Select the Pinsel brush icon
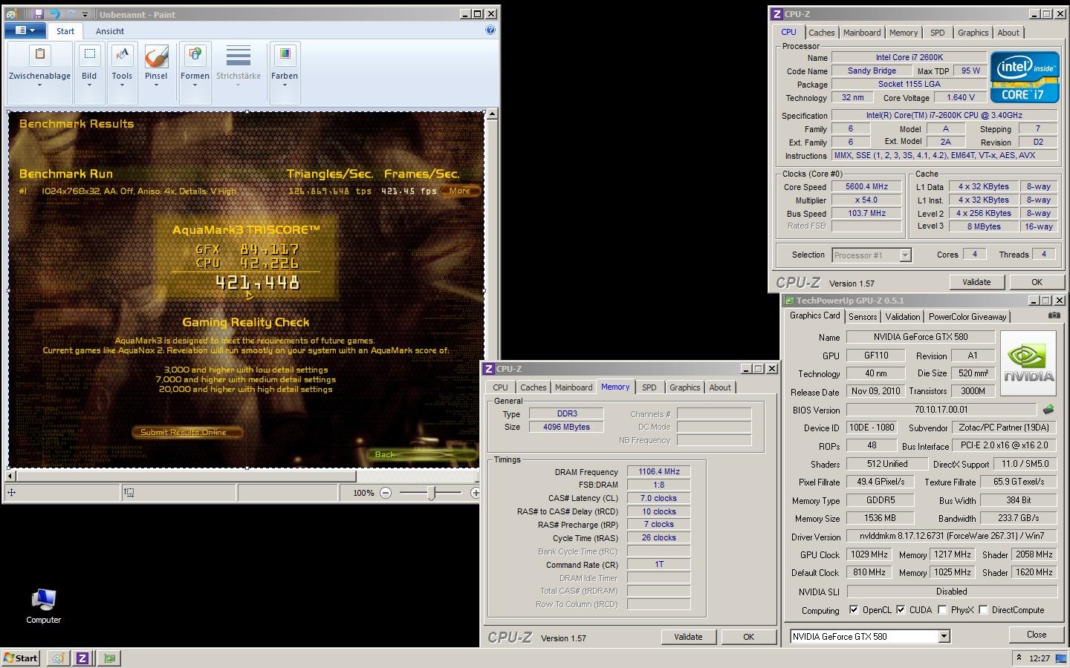Viewport: 1070px width, 668px height. 156,57
